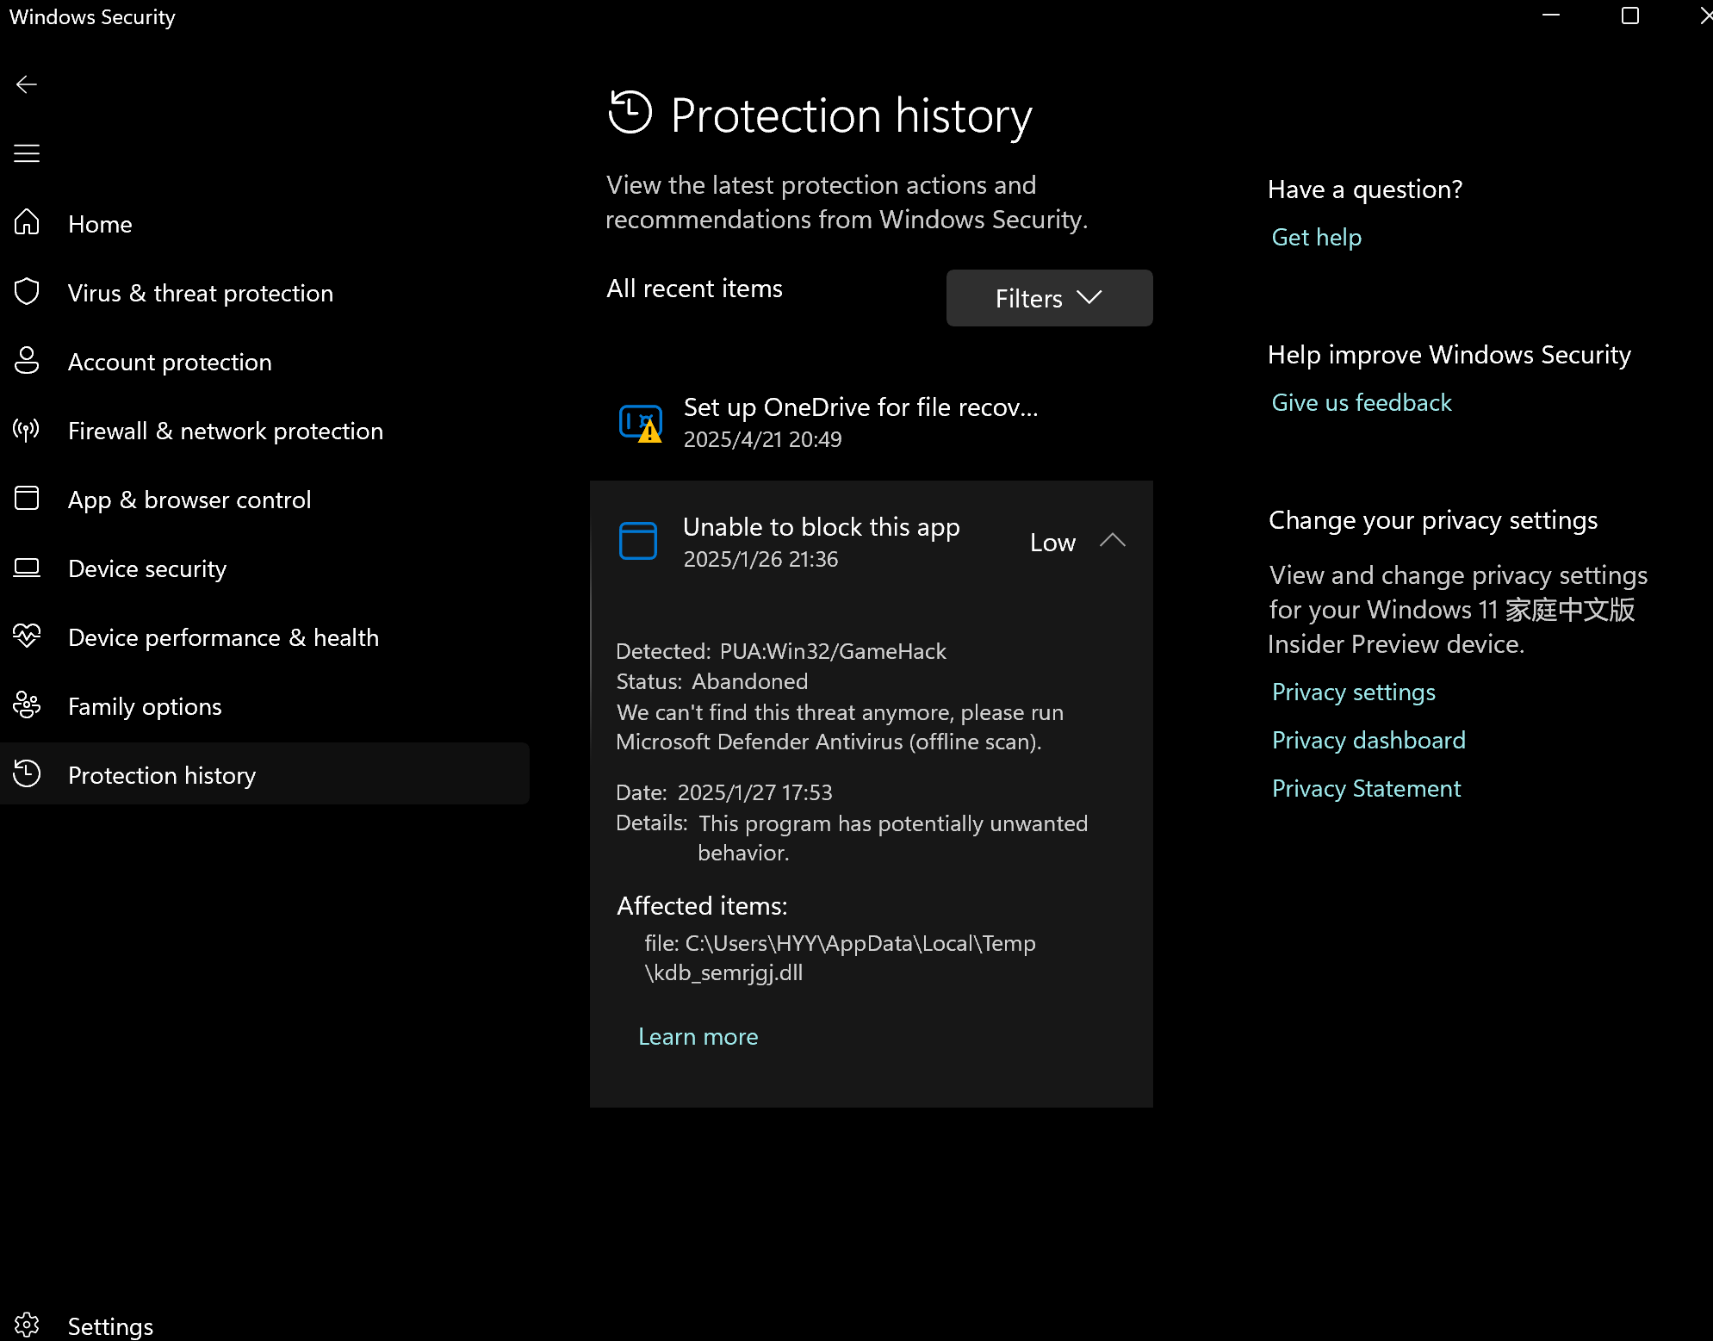This screenshot has height=1341, width=1713.
Task: Select Protection history in the sidebar
Action: click(162, 774)
